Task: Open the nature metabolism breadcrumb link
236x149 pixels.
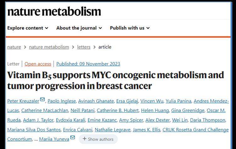Action: click(x=49, y=47)
